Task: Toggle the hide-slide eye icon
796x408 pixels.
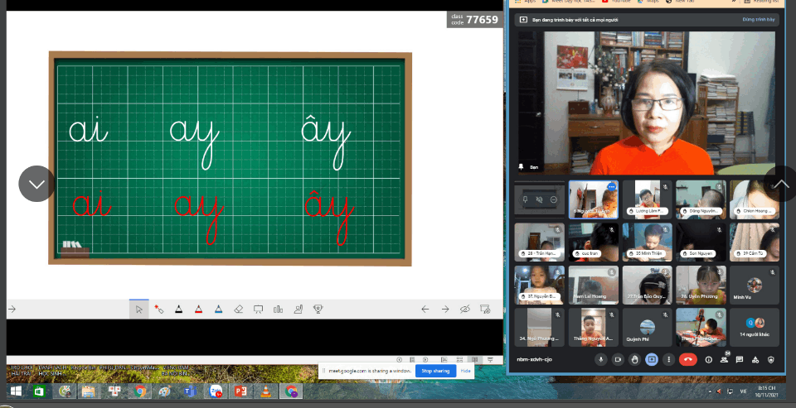Action: coord(465,310)
